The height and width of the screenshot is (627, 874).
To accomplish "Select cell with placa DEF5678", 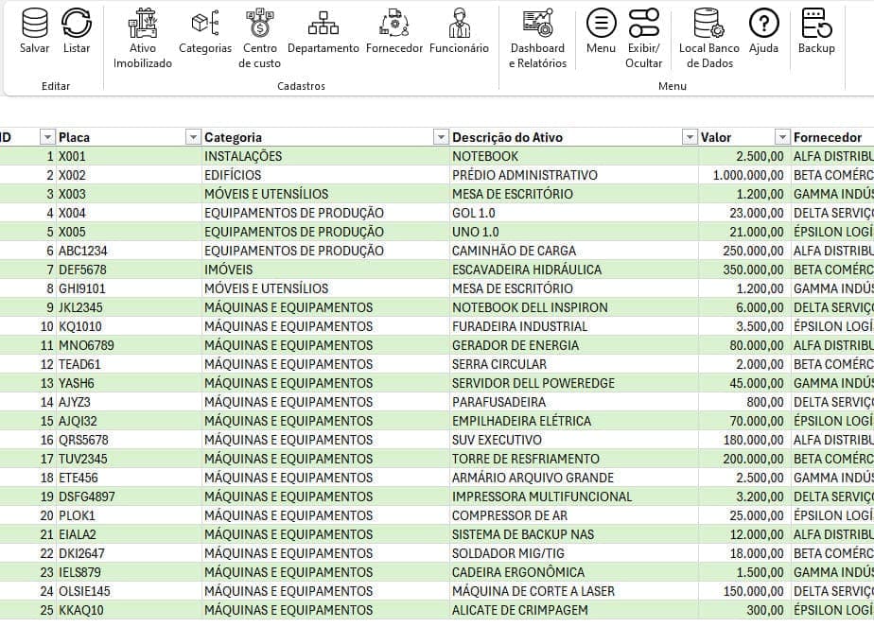I will coord(129,270).
